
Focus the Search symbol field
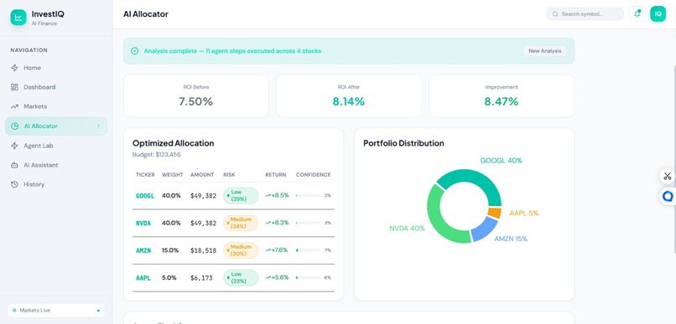[x=585, y=13]
